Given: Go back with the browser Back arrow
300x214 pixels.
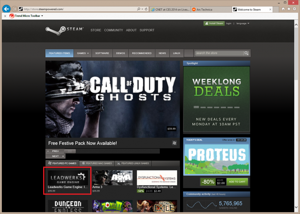Looking at the screenshot, I should pos(6,9).
